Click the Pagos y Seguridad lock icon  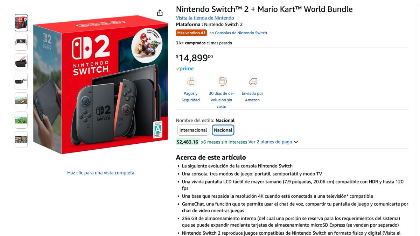191,82
